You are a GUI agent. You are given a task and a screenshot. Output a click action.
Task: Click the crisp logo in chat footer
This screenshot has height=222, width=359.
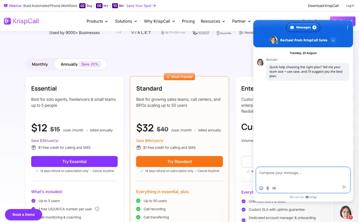coord(311,197)
